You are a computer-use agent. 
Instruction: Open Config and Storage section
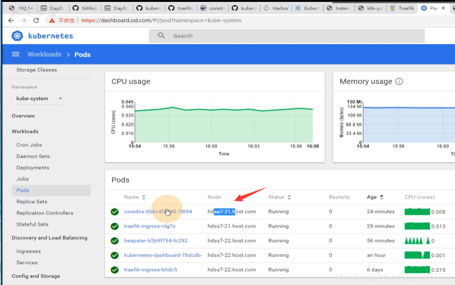(35, 276)
